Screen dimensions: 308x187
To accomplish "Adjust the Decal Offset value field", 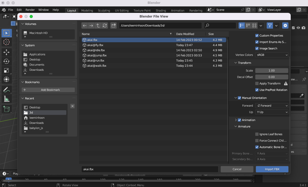I will click(x=272, y=77).
